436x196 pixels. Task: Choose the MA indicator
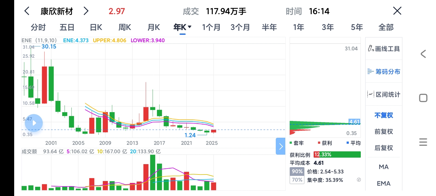(384, 167)
